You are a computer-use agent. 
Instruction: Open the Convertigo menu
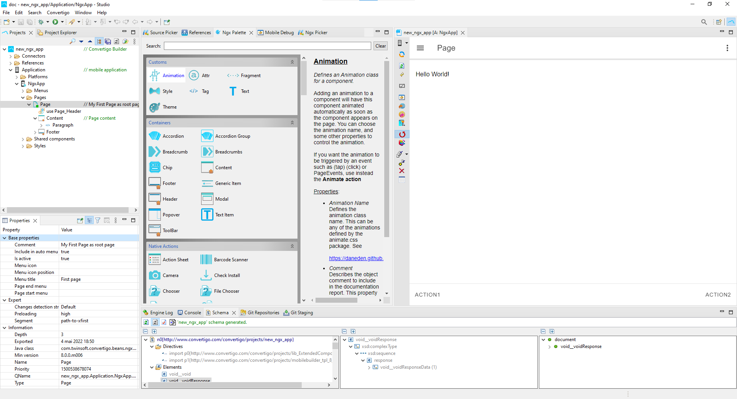click(58, 13)
